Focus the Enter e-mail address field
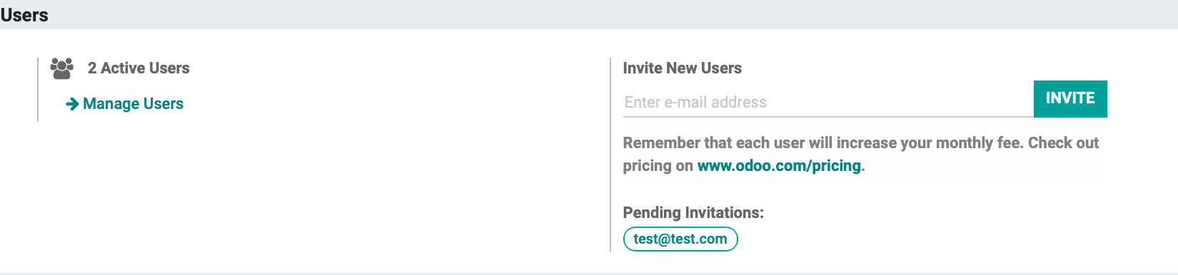1178x275 pixels. [x=828, y=102]
